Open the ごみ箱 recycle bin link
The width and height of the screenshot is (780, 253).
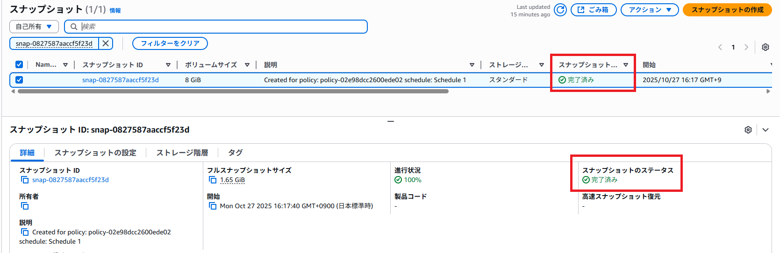coord(593,10)
